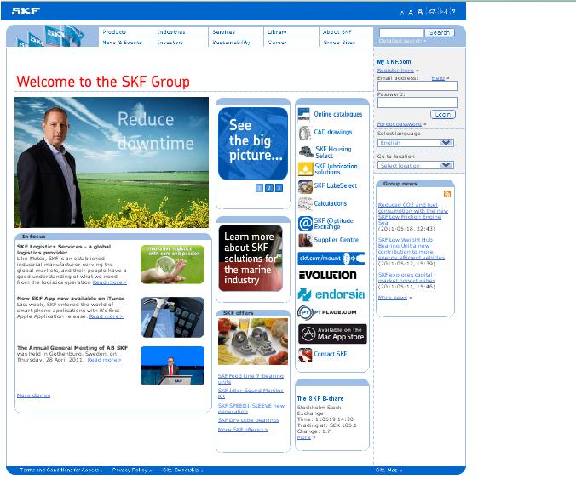Open the More stories link
The height and width of the screenshot is (479, 576).
tap(33, 396)
